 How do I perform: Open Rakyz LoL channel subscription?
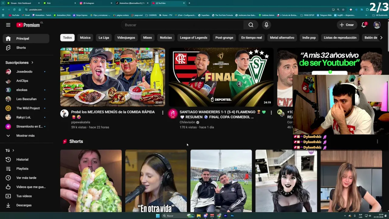pos(26,117)
